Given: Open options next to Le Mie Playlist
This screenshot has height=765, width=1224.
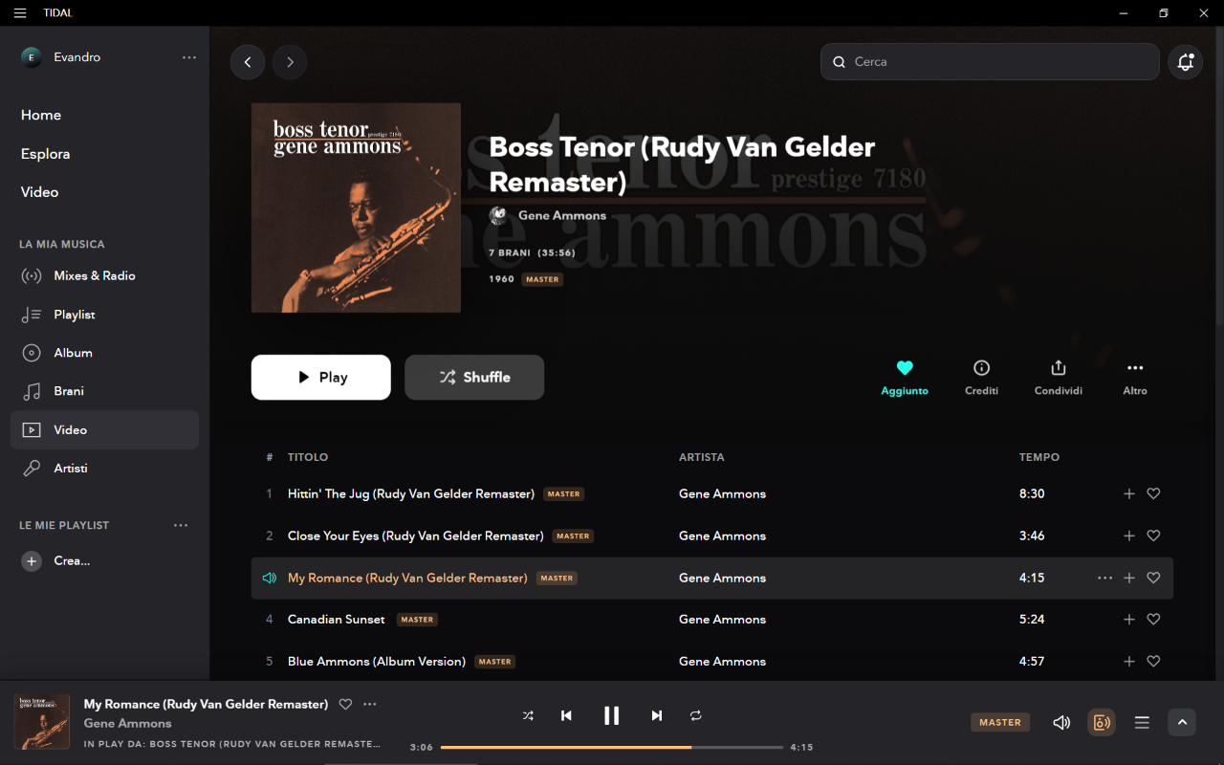Looking at the screenshot, I should point(181,525).
